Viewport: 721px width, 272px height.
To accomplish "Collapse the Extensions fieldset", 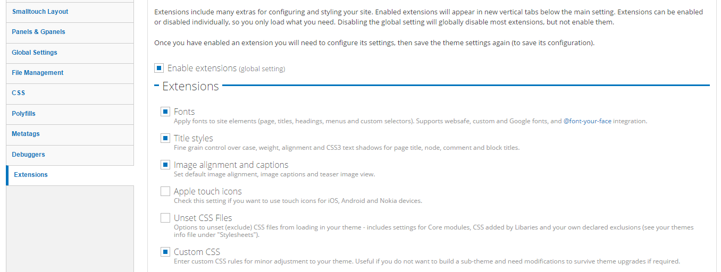I will click(x=190, y=86).
